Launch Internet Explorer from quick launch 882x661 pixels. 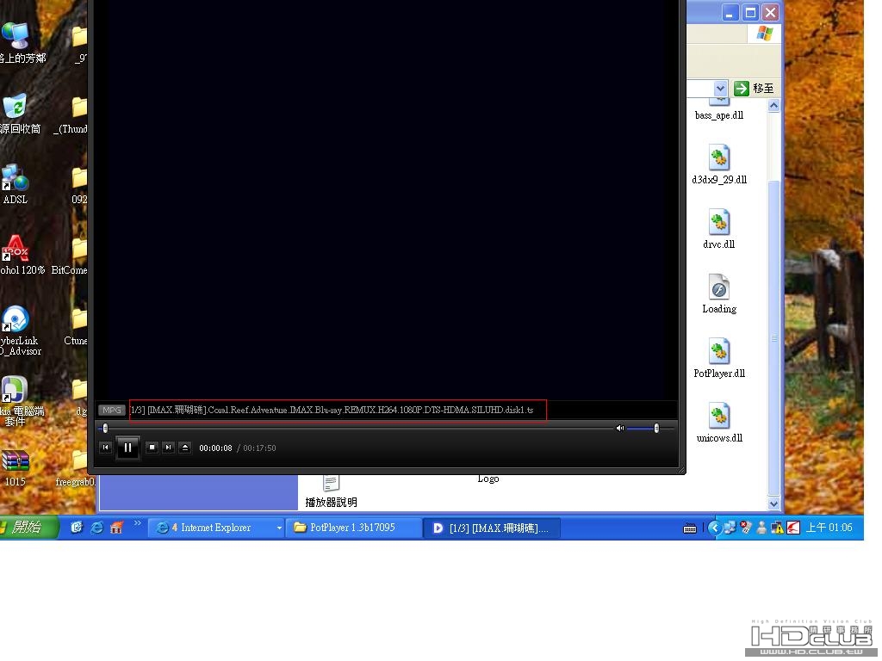coord(96,528)
